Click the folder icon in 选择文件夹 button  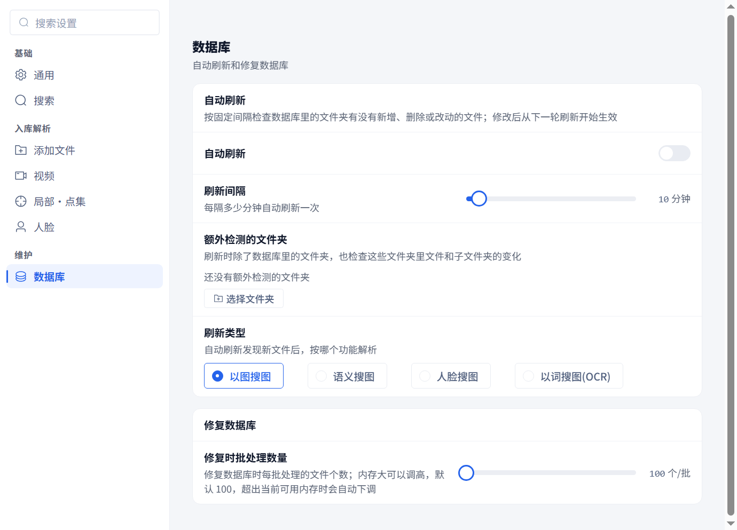click(218, 298)
